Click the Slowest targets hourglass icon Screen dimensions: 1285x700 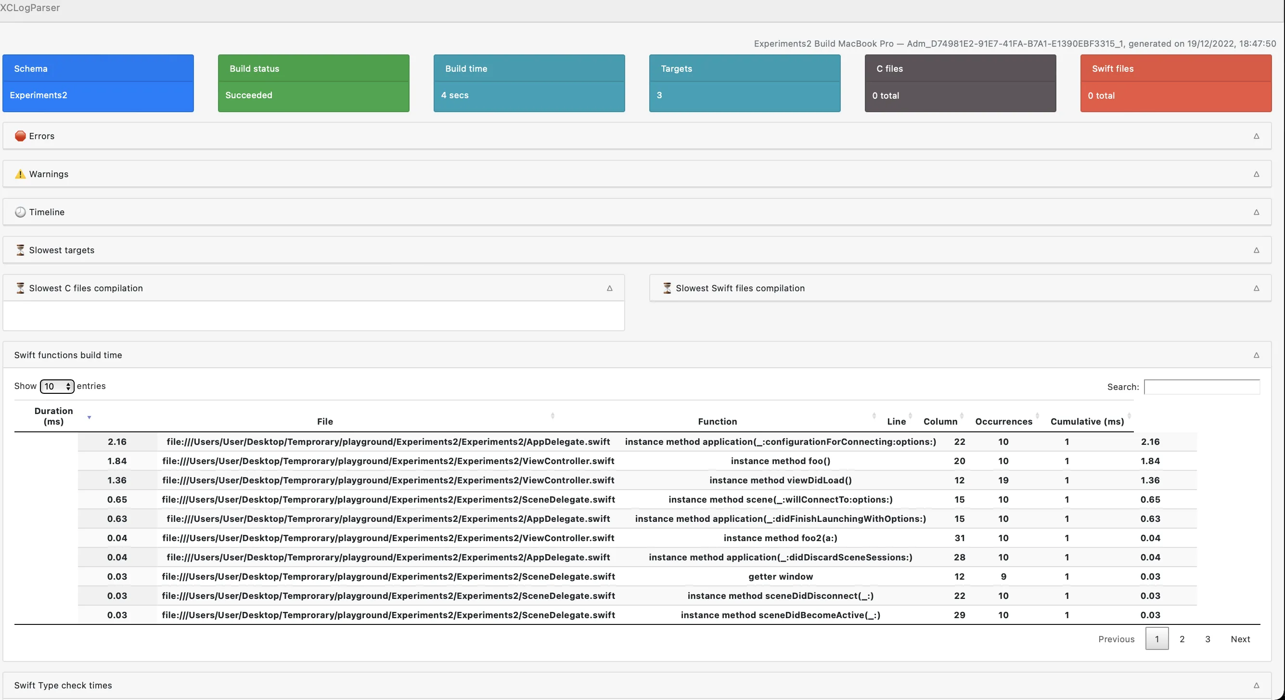coord(20,250)
